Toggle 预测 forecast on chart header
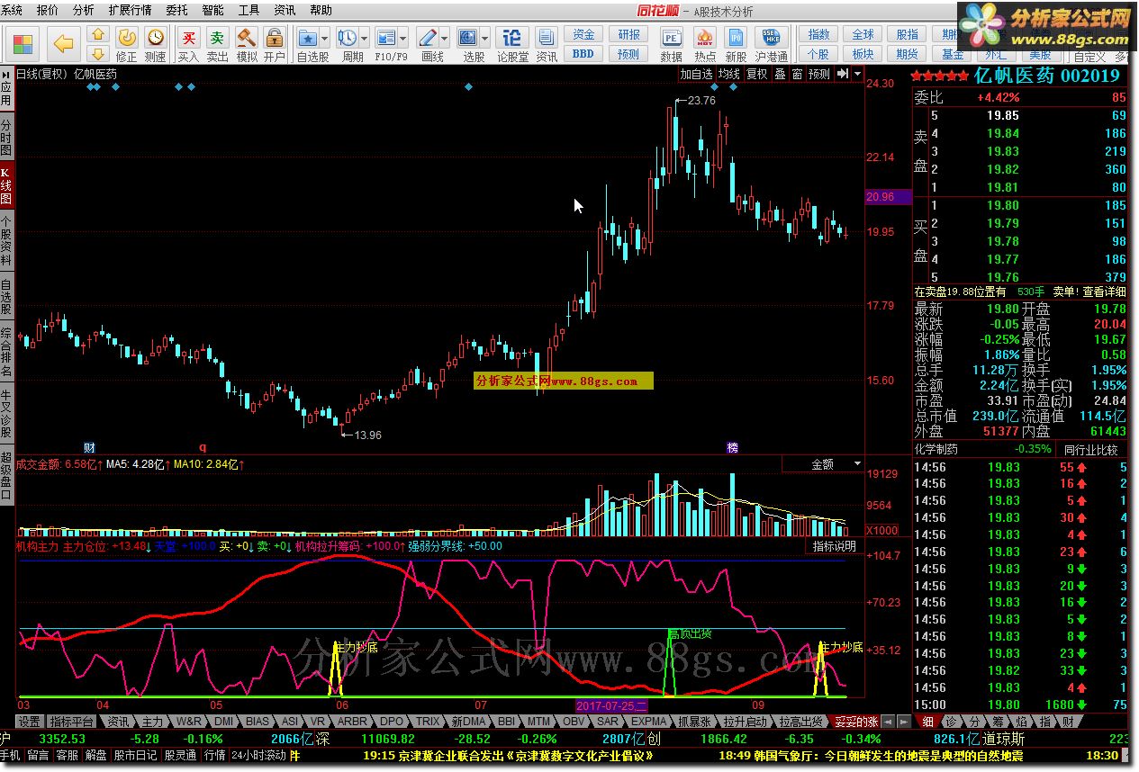The height and width of the screenshot is (772, 1139). (x=819, y=74)
